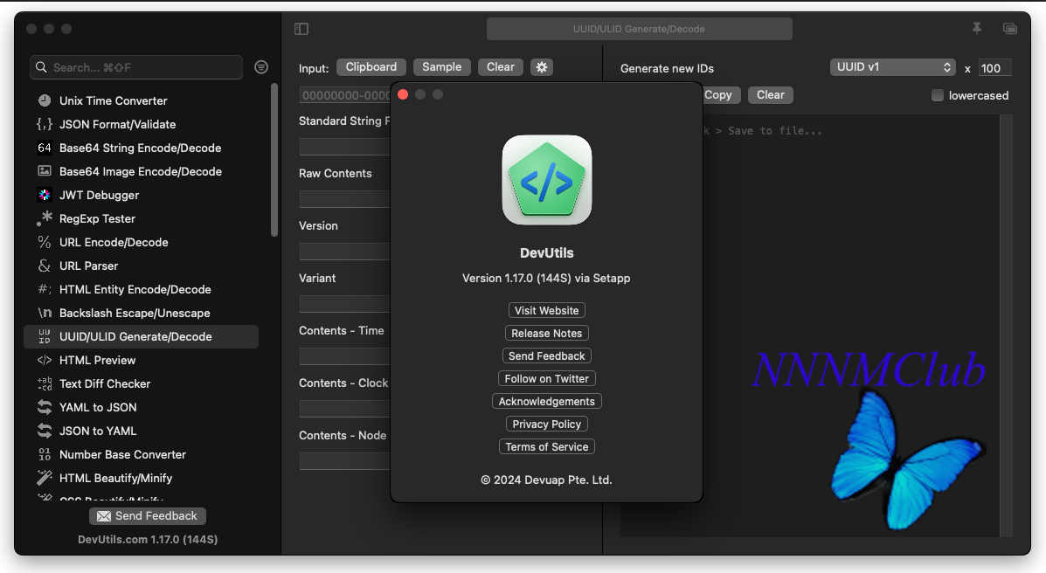
Task: Close the About DevUtils dialog
Action: 403,94
